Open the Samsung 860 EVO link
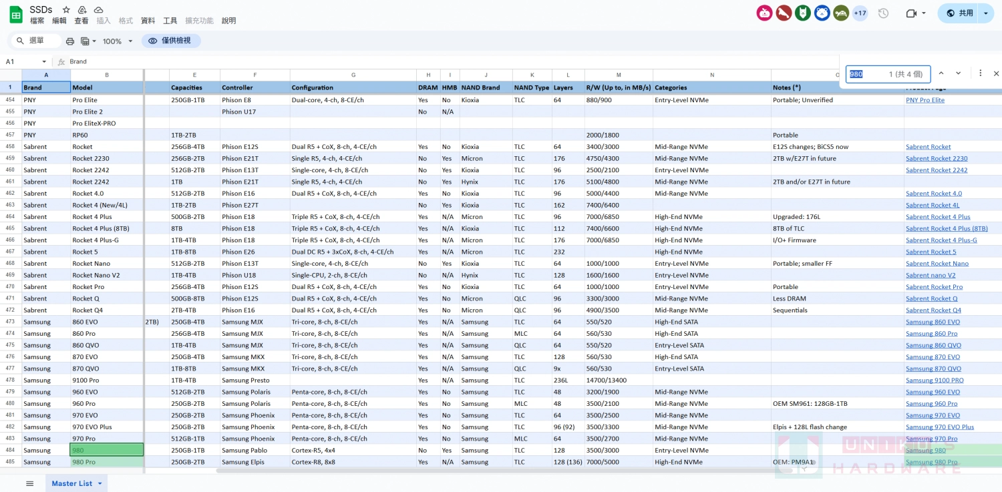This screenshot has width=1002, height=492. pyautogui.click(x=933, y=322)
